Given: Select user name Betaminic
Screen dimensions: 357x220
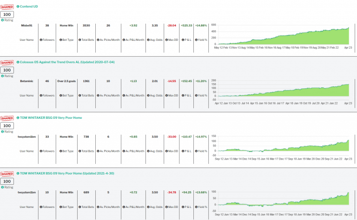Looking at the screenshot, I should (x=26, y=81).
